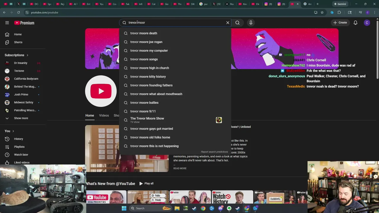The height and width of the screenshot is (213, 379).
Task: Bookmark this page with the star icon
Action: [322, 12]
